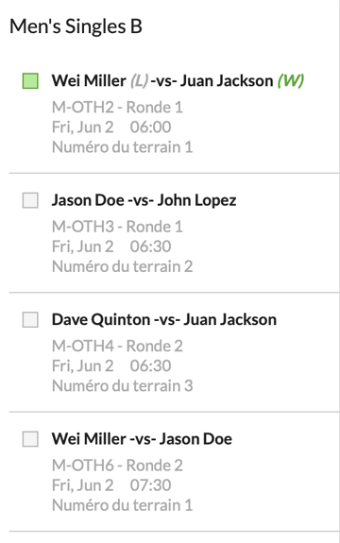Click Numéro du terrain 3 text
Image resolution: width=340 pixels, height=543 pixels.
[x=122, y=386]
